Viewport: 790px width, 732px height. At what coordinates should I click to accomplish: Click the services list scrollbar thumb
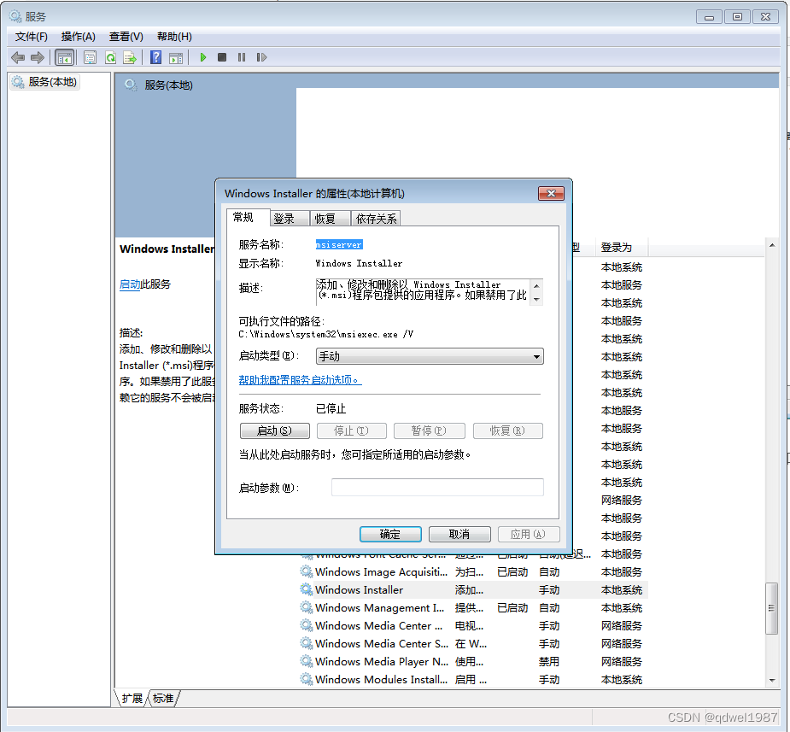click(x=772, y=608)
